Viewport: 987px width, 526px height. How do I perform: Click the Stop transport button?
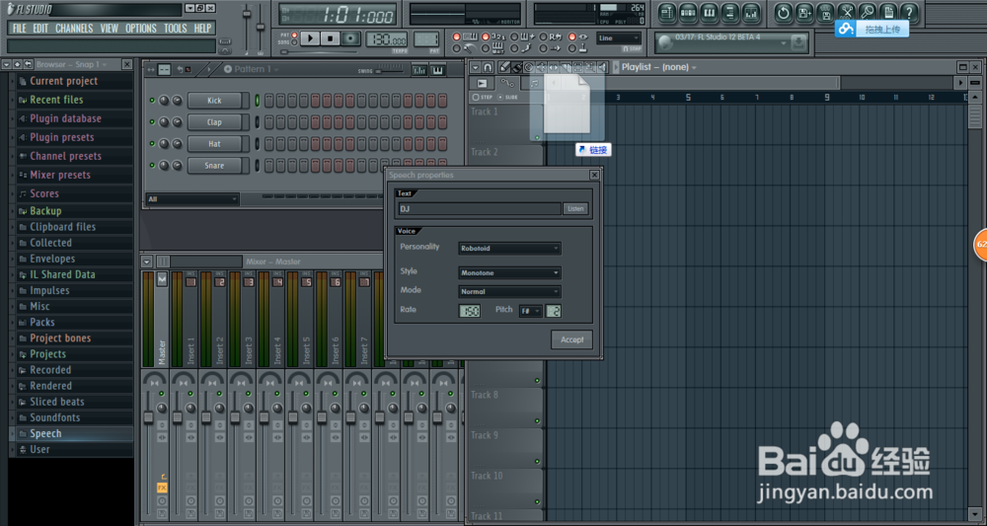click(331, 38)
